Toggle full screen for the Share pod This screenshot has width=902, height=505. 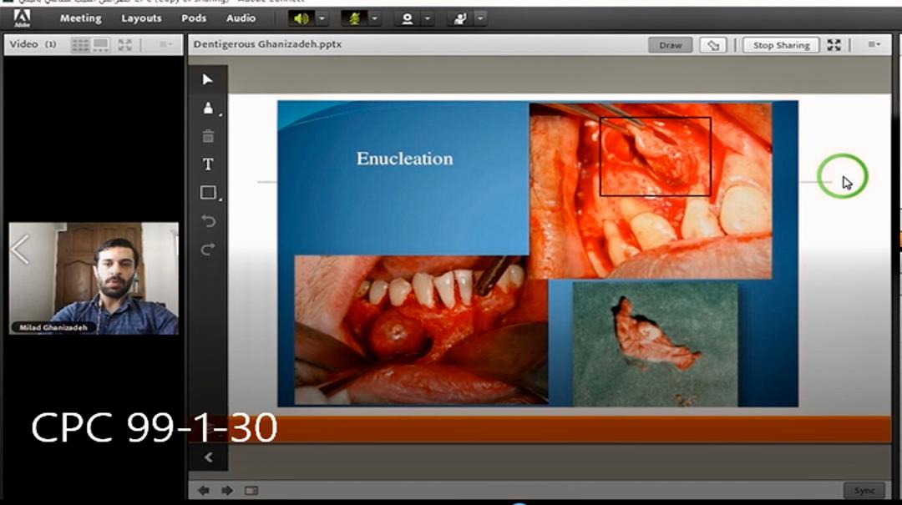(834, 45)
